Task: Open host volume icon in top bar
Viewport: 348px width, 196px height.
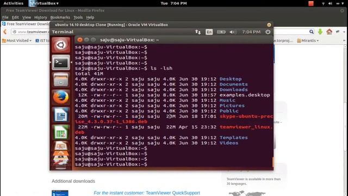Action: [x=330, y=3]
